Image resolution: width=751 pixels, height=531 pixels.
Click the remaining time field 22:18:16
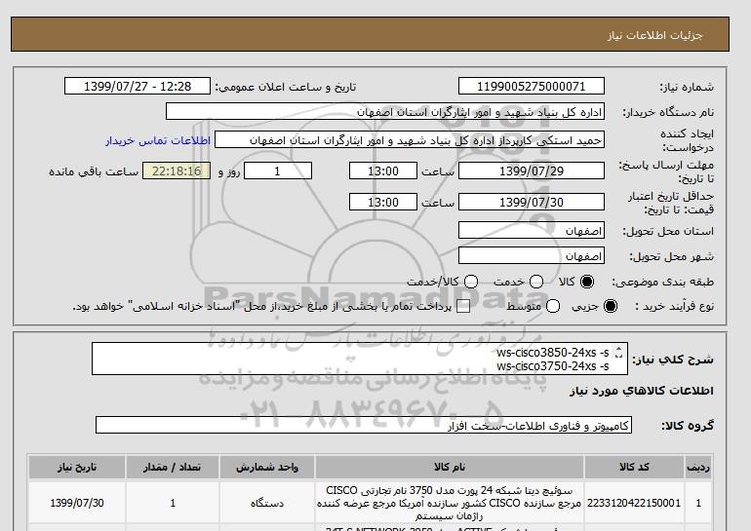[x=177, y=171]
